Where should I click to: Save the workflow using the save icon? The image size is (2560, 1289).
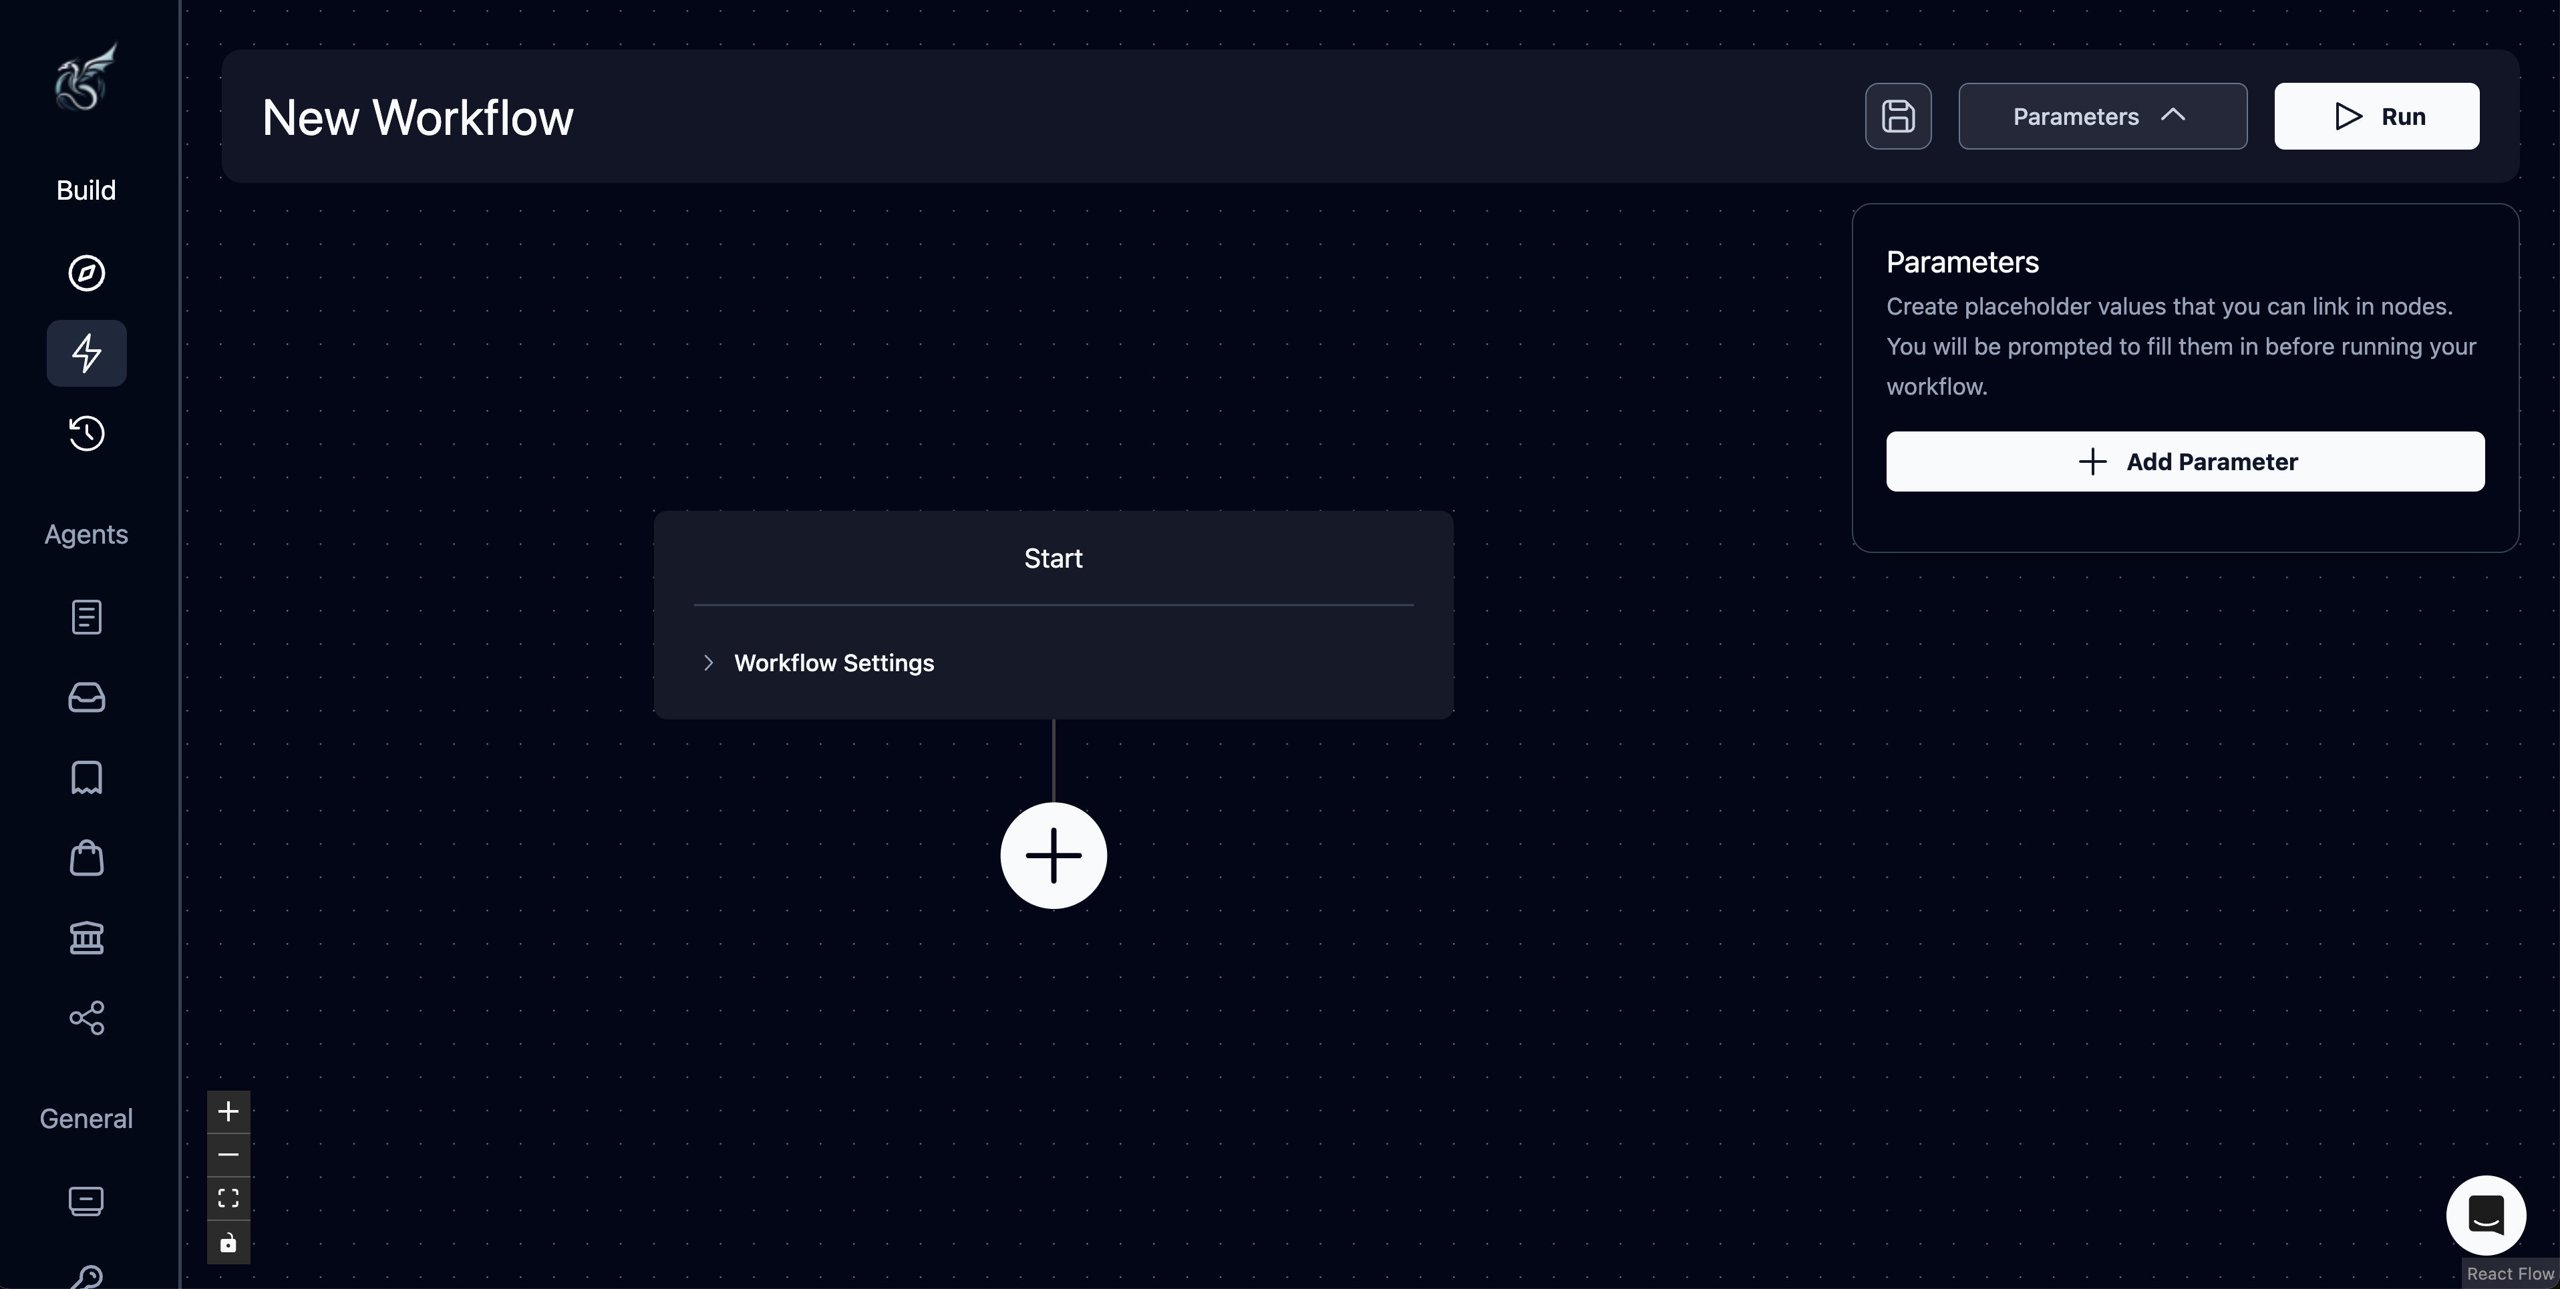(x=1897, y=116)
